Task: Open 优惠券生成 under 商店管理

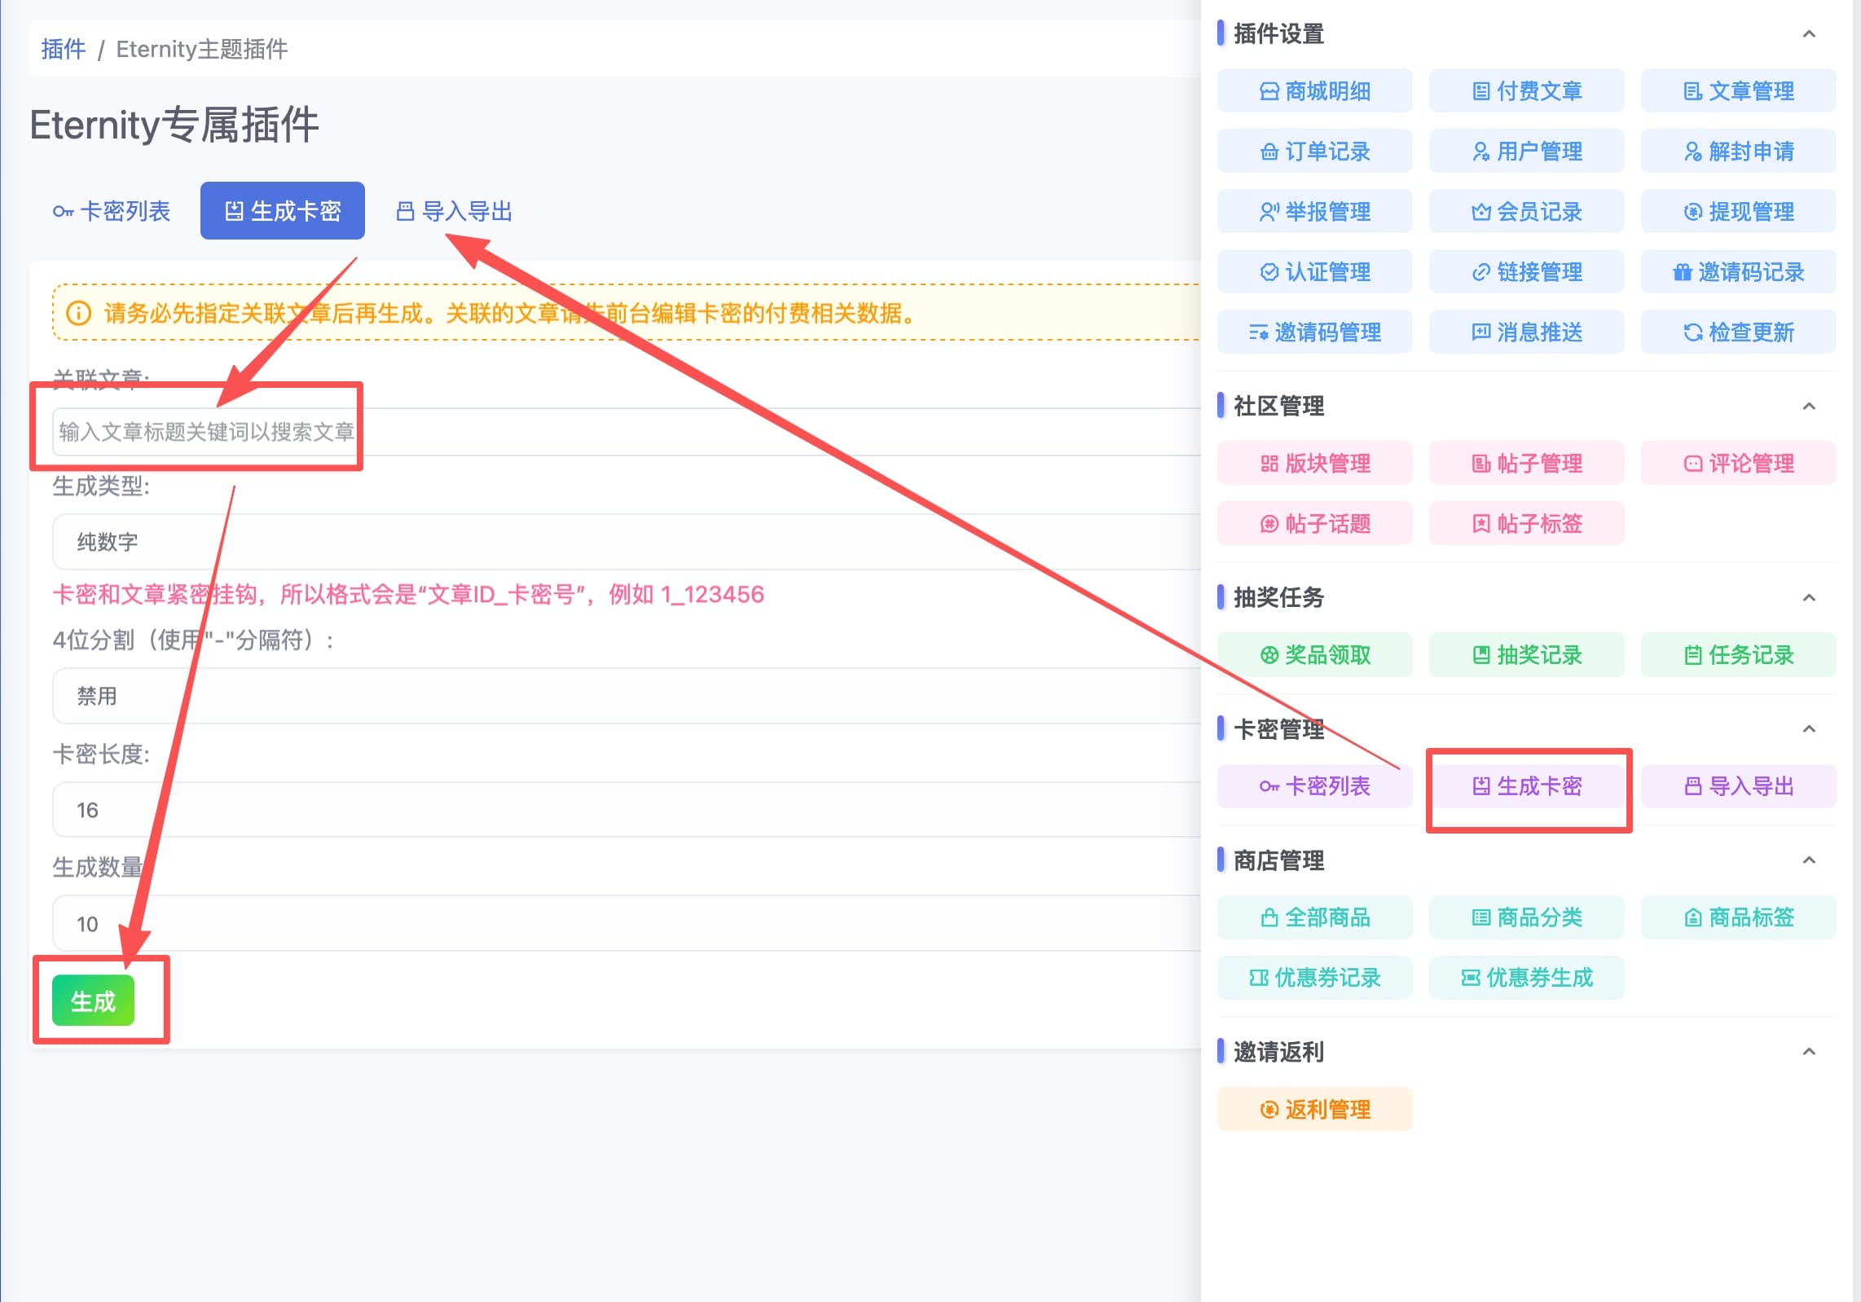Action: coord(1526,978)
